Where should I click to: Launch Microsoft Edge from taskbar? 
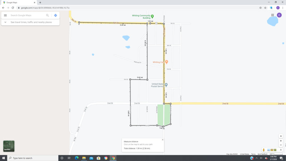click(77, 158)
